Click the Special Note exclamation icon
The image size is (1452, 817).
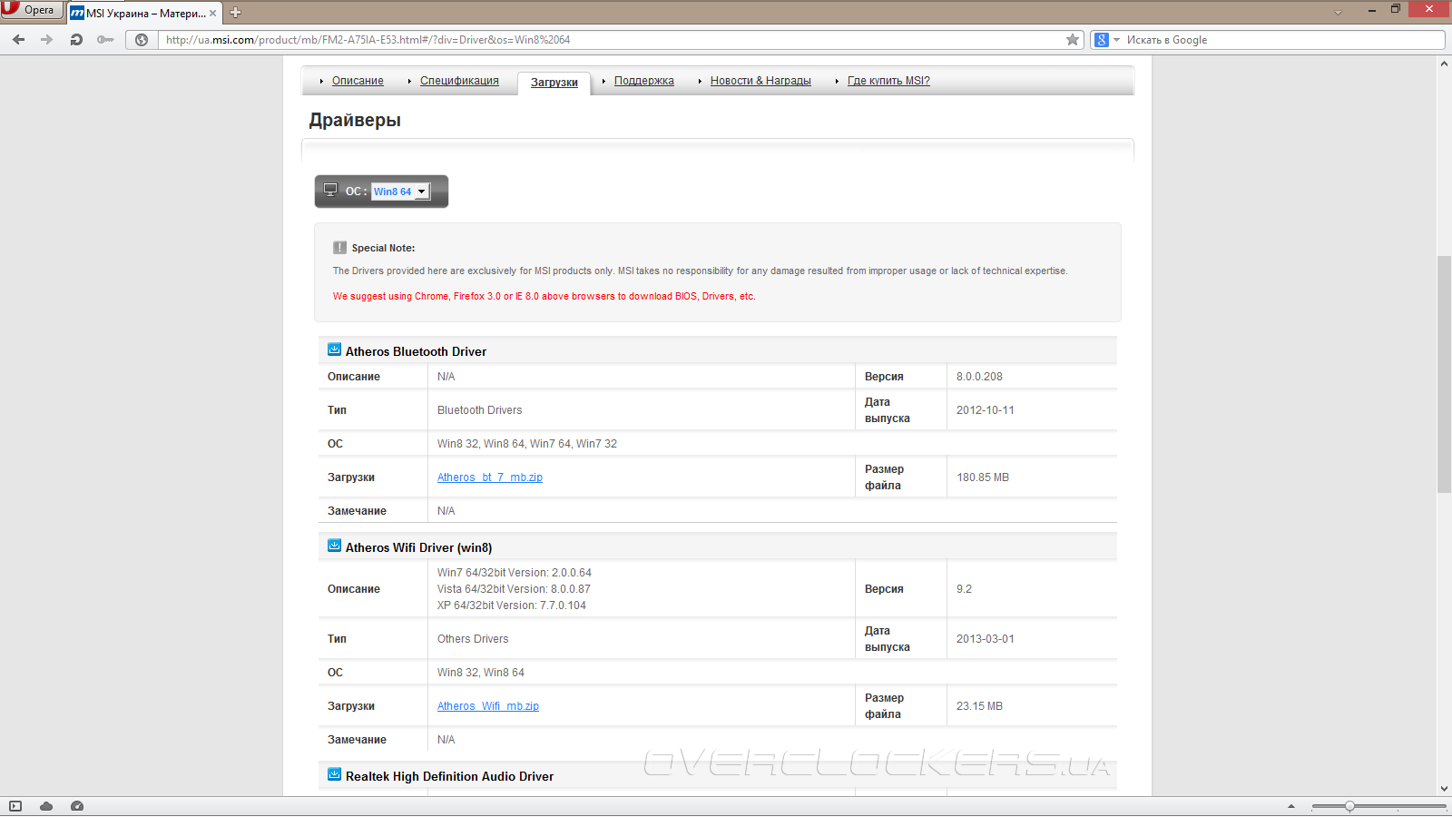point(339,248)
